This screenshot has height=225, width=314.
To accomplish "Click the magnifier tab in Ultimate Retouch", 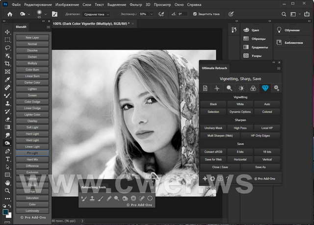I will pyautogui.click(x=229, y=88).
